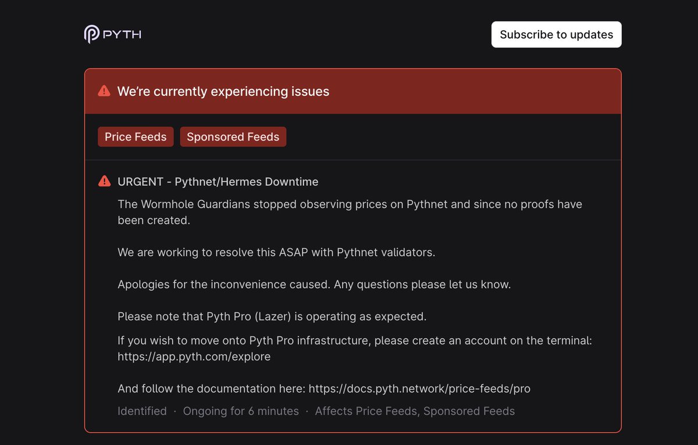Follow the app.pyth.com/explore link
The width and height of the screenshot is (698, 445).
pos(194,357)
